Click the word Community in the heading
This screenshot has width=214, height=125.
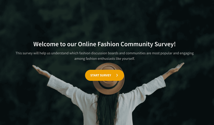(137, 44)
